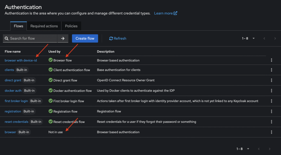
Task: Open kebab menu for clients flow row
Action: click(x=271, y=70)
